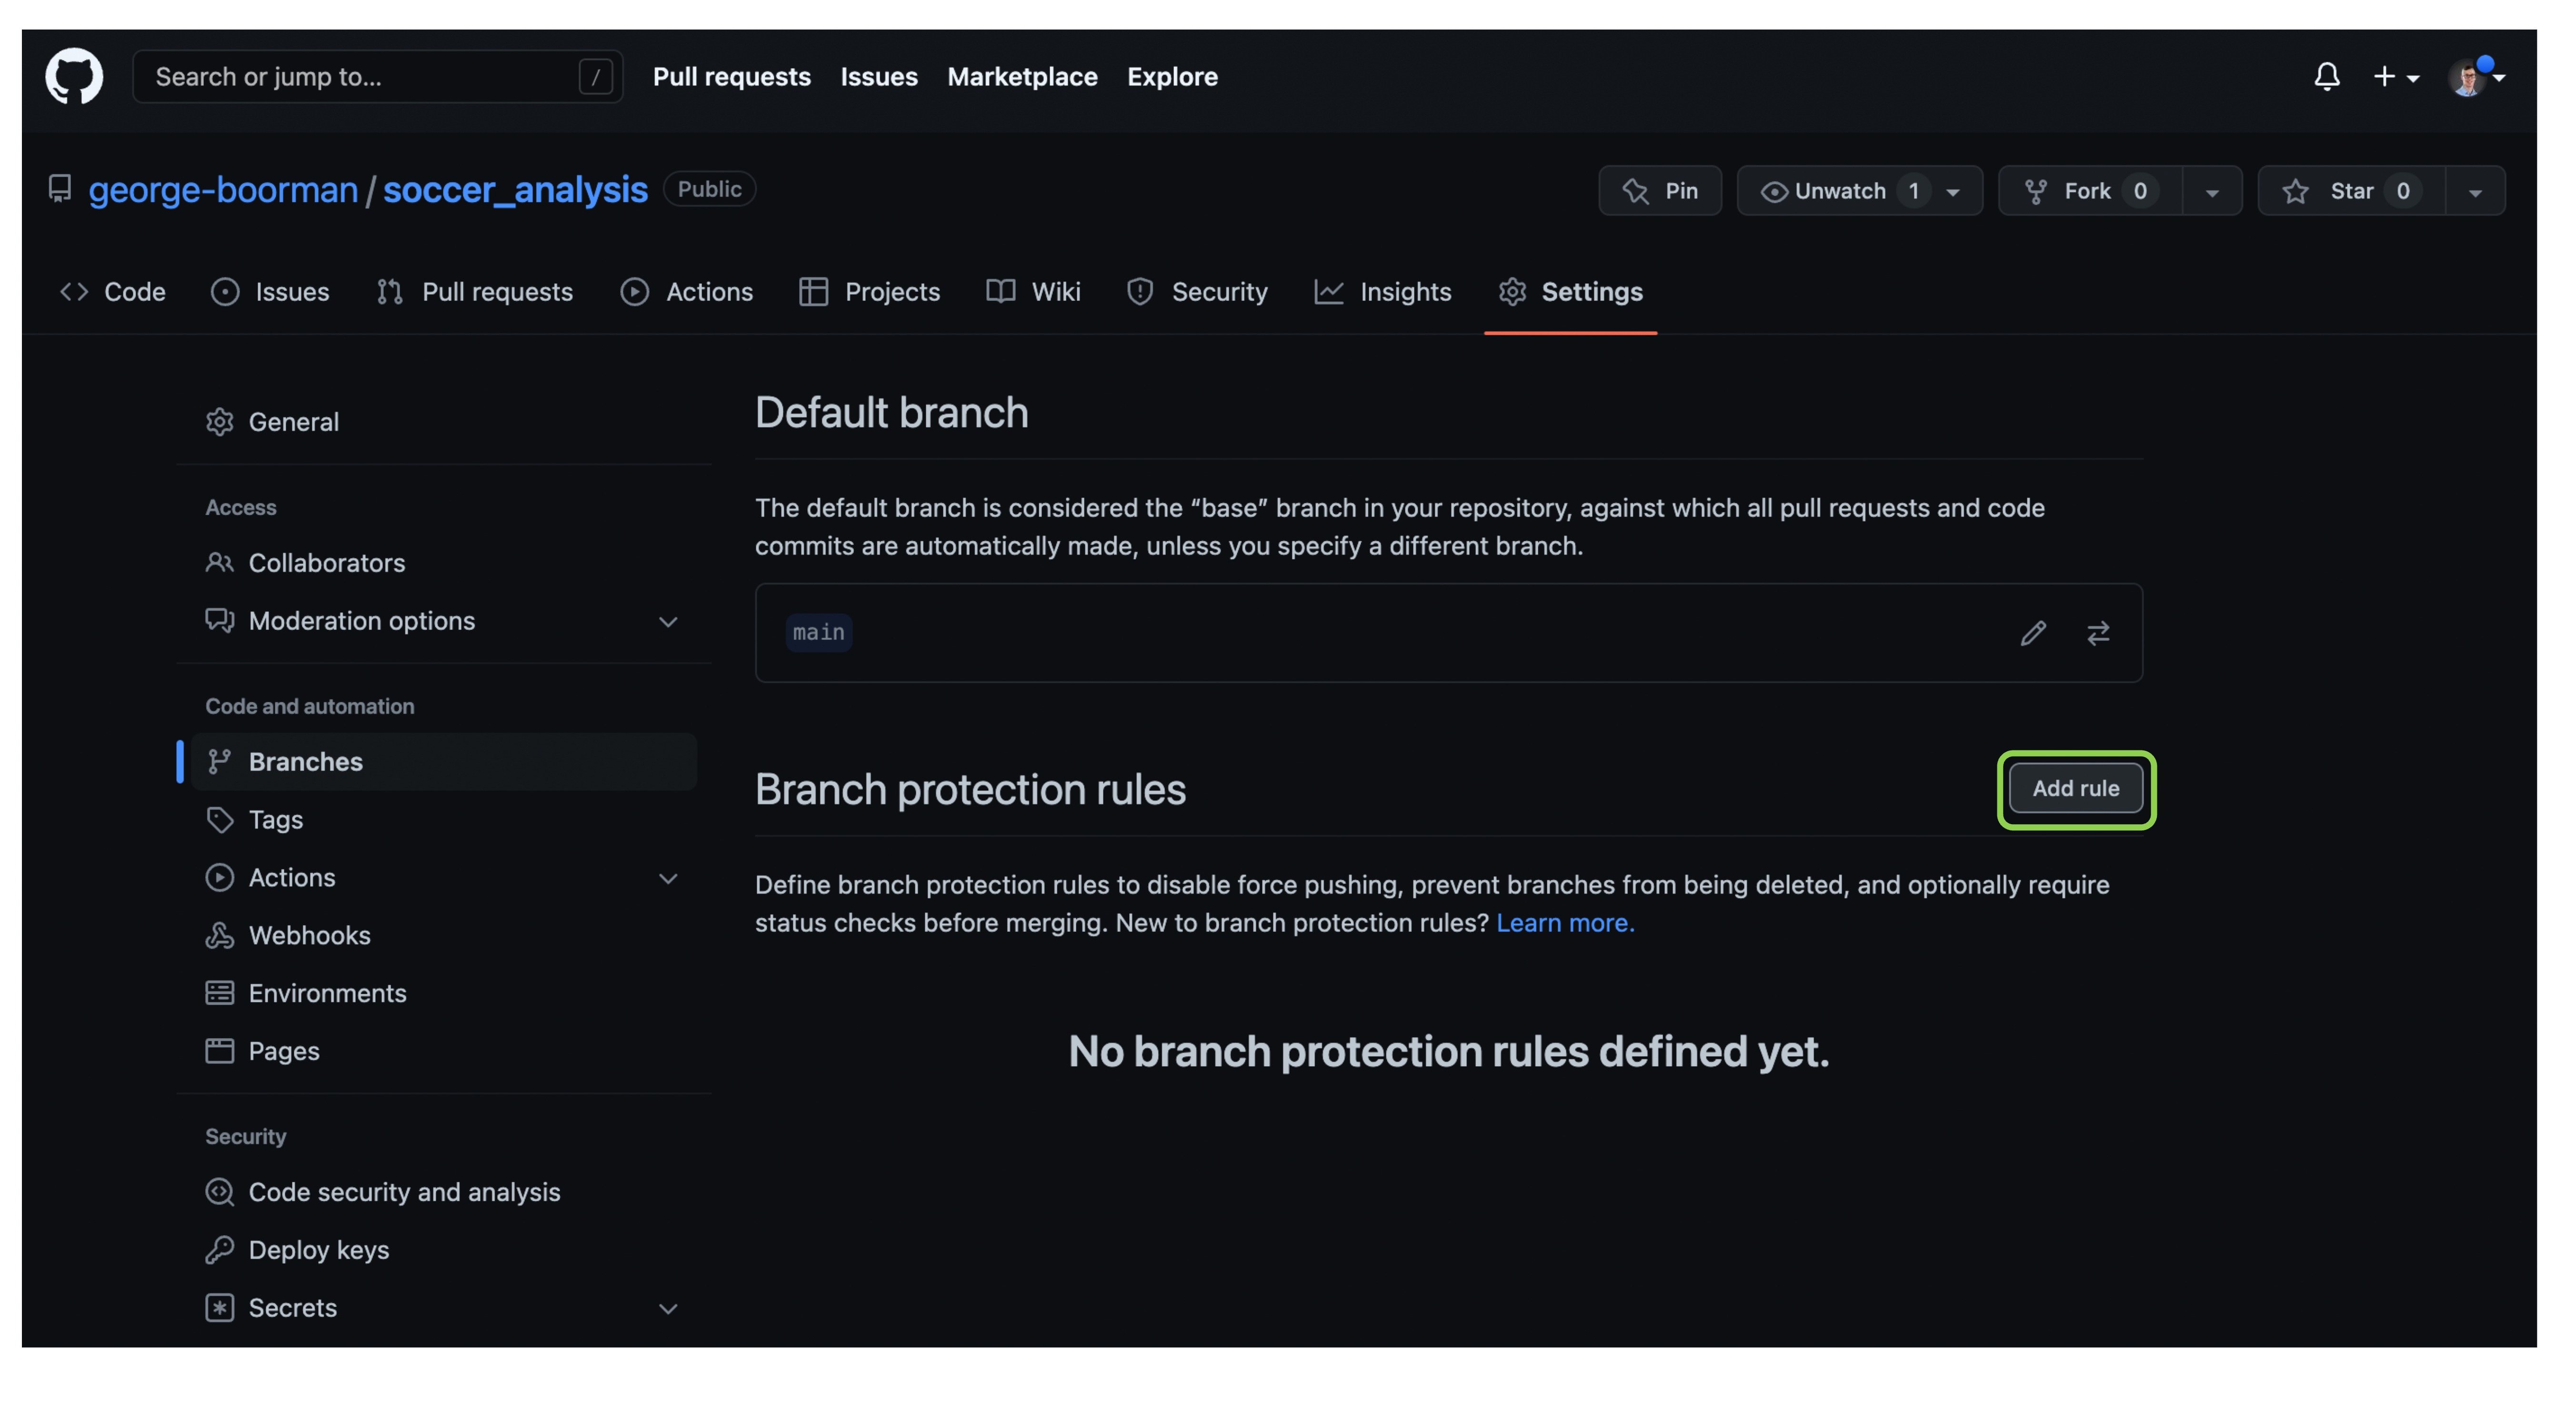The image size is (2576, 1408).
Task: Open Deploy keys settings
Action: (444, 1251)
